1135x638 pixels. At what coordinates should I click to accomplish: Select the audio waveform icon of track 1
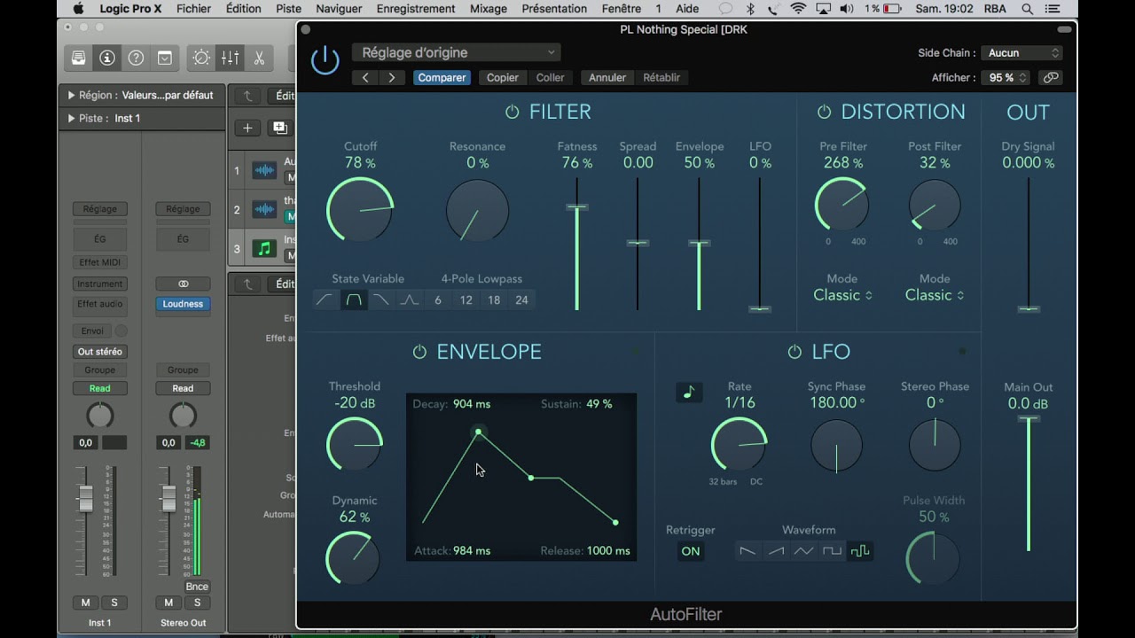(264, 170)
